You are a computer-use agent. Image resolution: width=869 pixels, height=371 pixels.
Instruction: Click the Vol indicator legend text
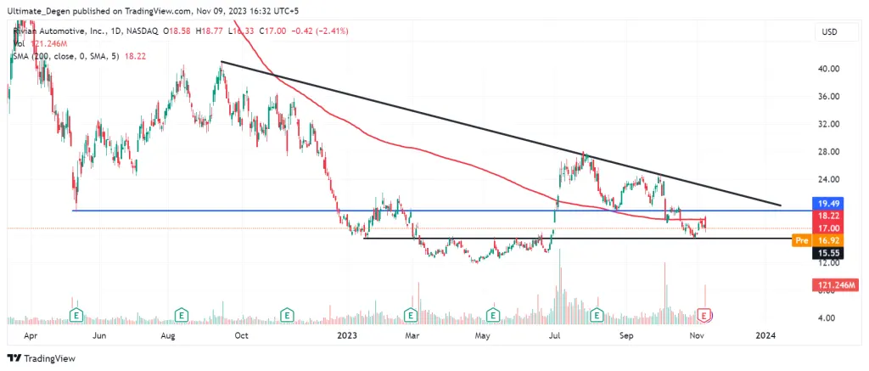18,44
